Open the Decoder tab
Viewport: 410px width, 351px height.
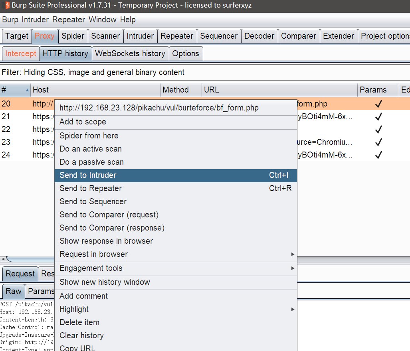pos(259,36)
